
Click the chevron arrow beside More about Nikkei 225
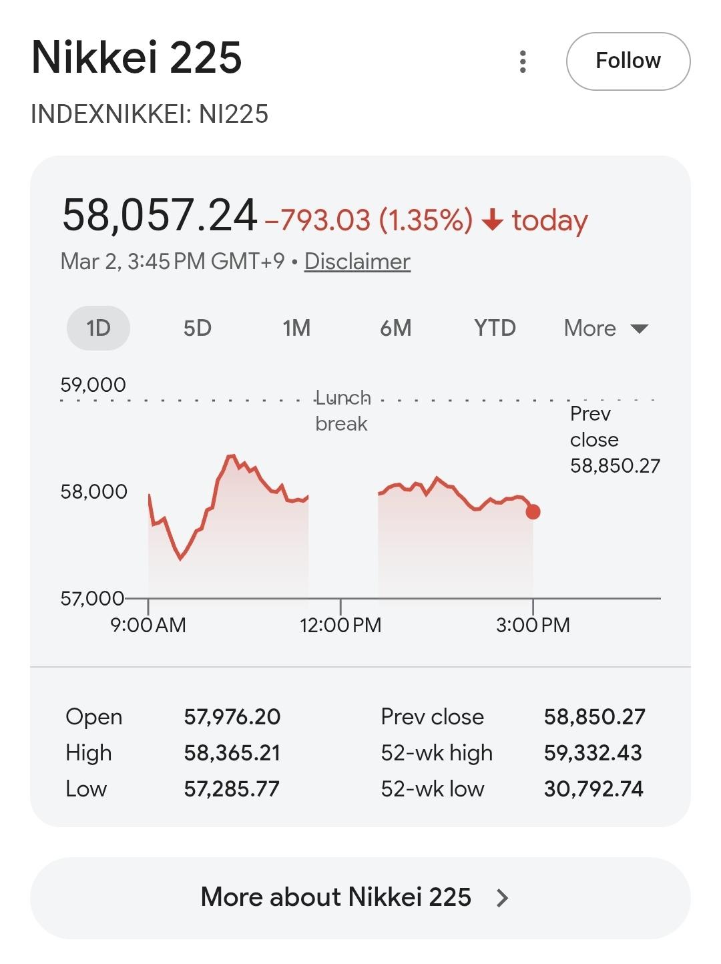point(503,898)
